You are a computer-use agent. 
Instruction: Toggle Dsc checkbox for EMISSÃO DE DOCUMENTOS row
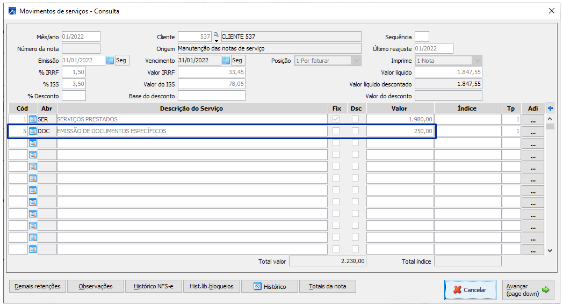pyautogui.click(x=356, y=131)
